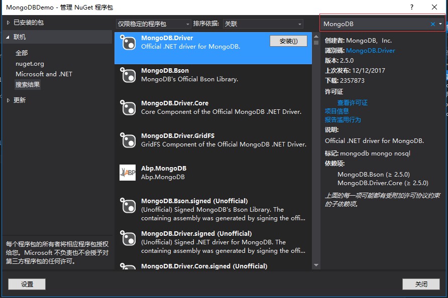This screenshot has height=298, width=448.
Task: Open the 设置 settings button
Action: click(27, 284)
